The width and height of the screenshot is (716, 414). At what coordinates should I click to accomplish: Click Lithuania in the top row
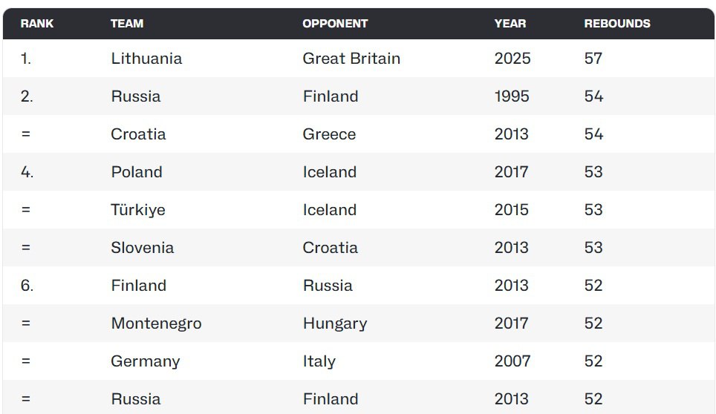coord(146,59)
